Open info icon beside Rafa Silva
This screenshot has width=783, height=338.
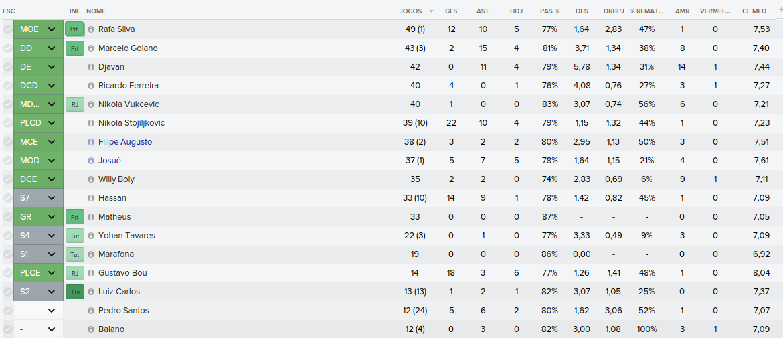click(x=91, y=29)
